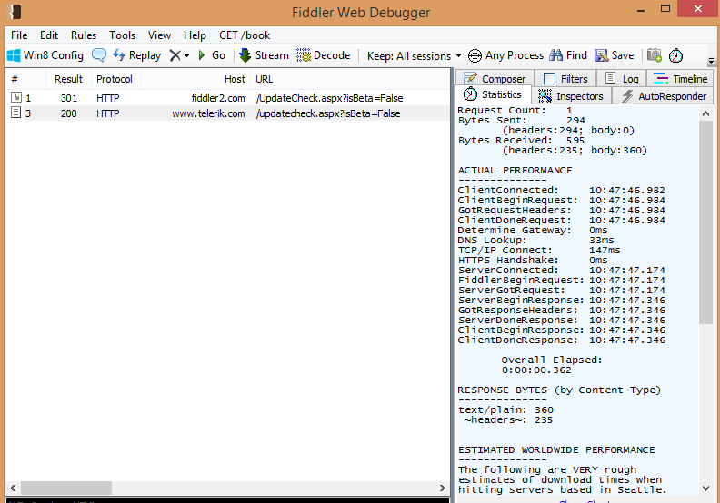Click the GET /book menu item
The width and height of the screenshot is (720, 503).
coord(245,35)
